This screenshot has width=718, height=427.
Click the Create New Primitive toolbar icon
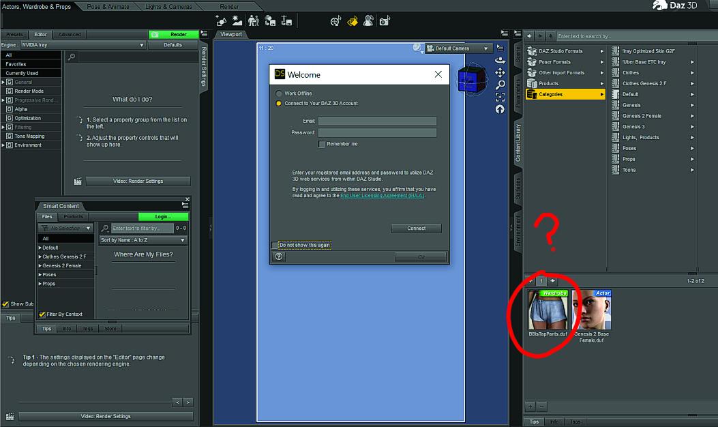tap(221, 20)
